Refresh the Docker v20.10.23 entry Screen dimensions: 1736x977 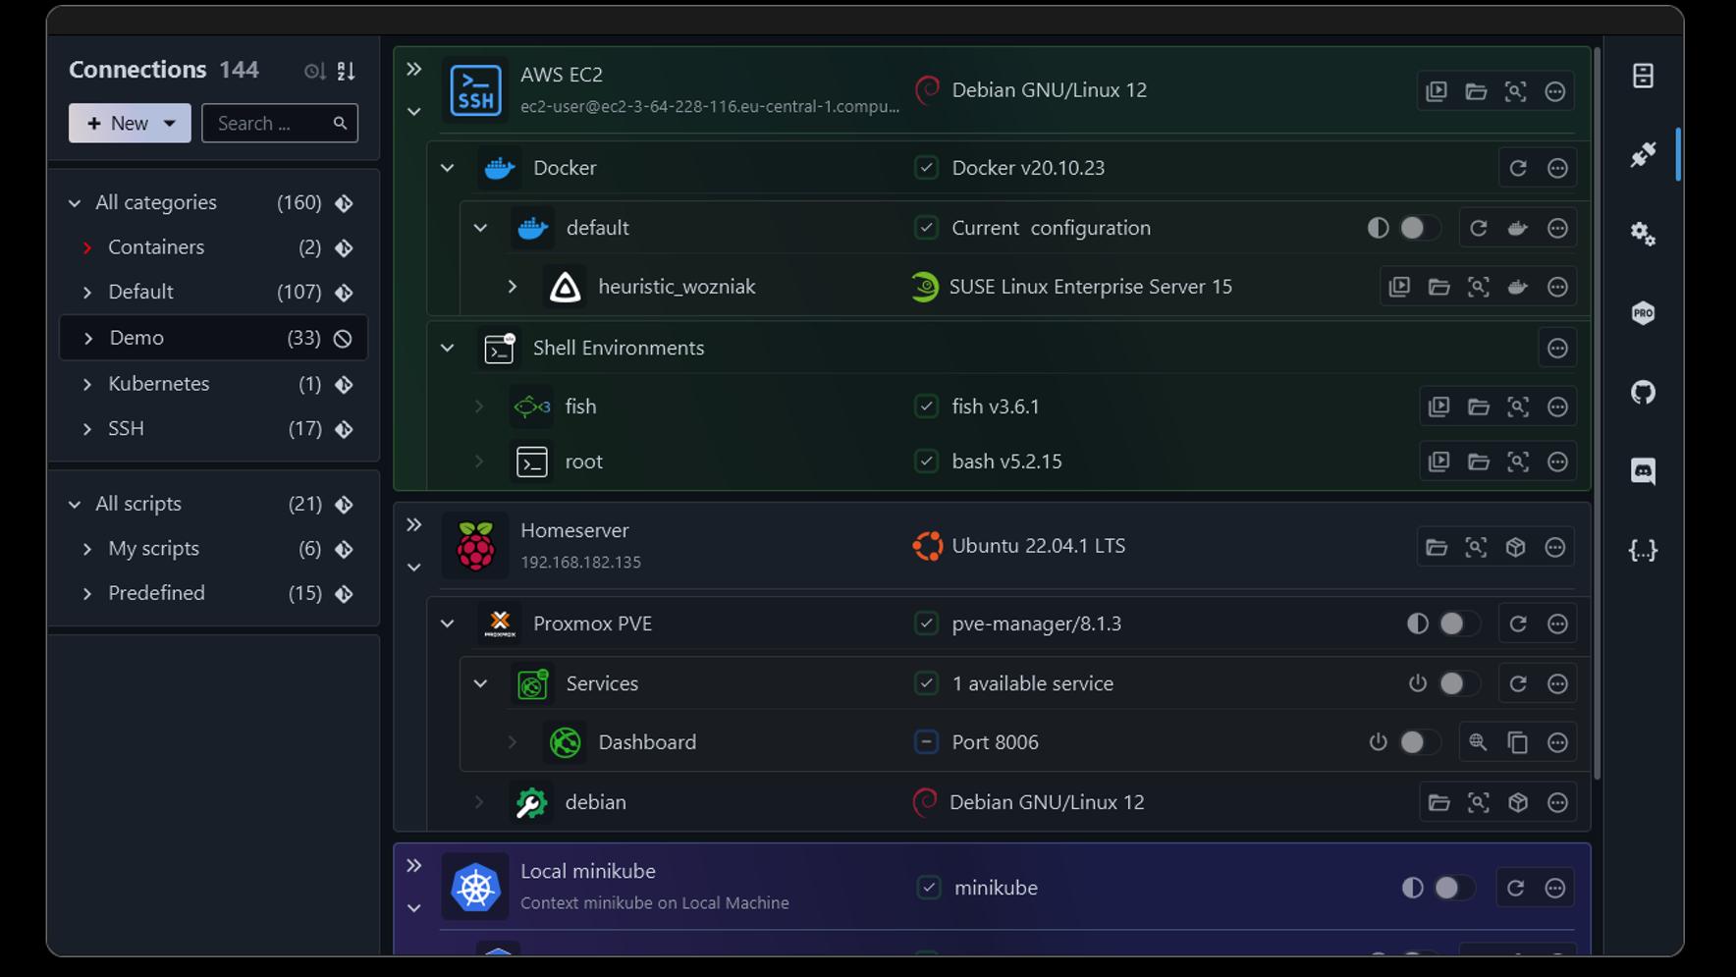1518,168
